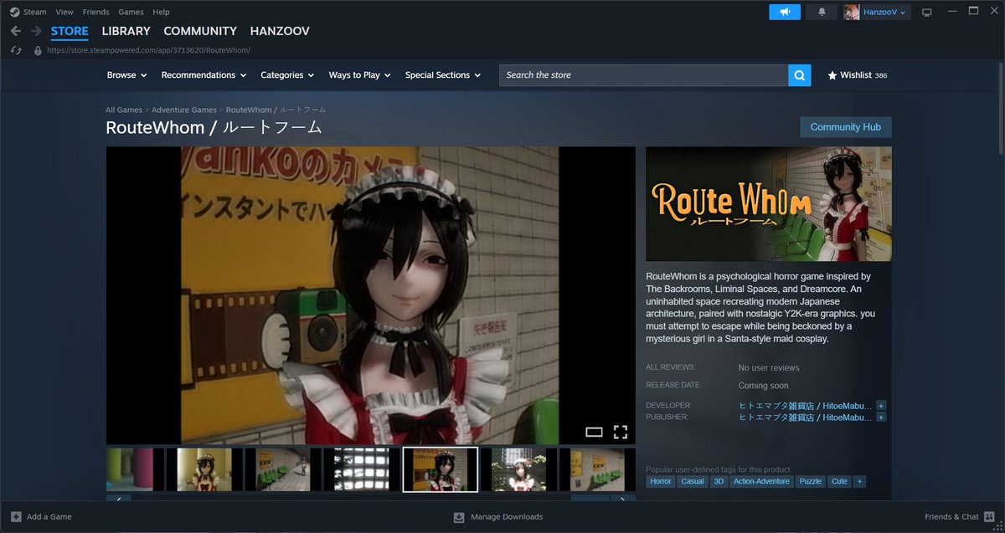Screen dimensions: 1005x533
Task: Expand developer list with plus button
Action: pyautogui.click(x=881, y=405)
